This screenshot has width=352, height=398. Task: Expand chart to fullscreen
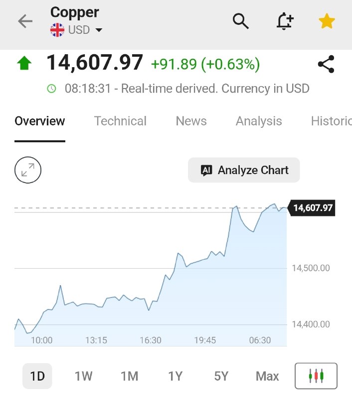pos(28,170)
